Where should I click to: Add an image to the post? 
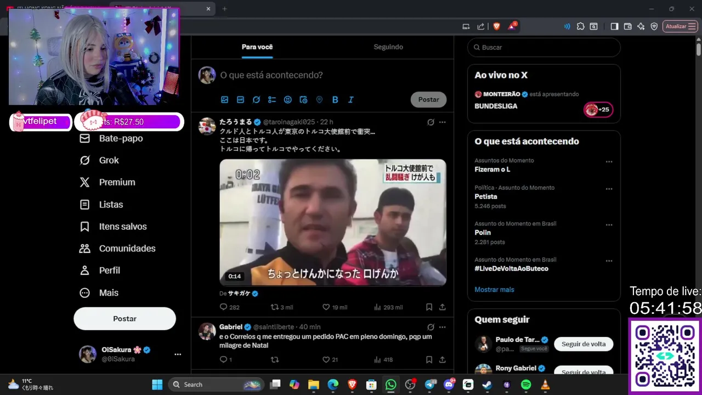click(224, 100)
